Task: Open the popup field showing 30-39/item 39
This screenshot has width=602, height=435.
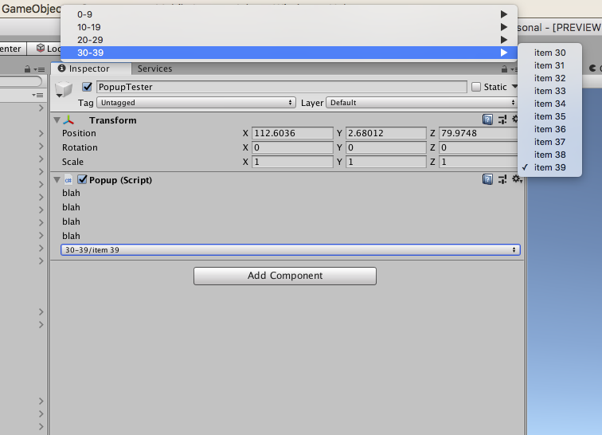Action: coord(291,250)
